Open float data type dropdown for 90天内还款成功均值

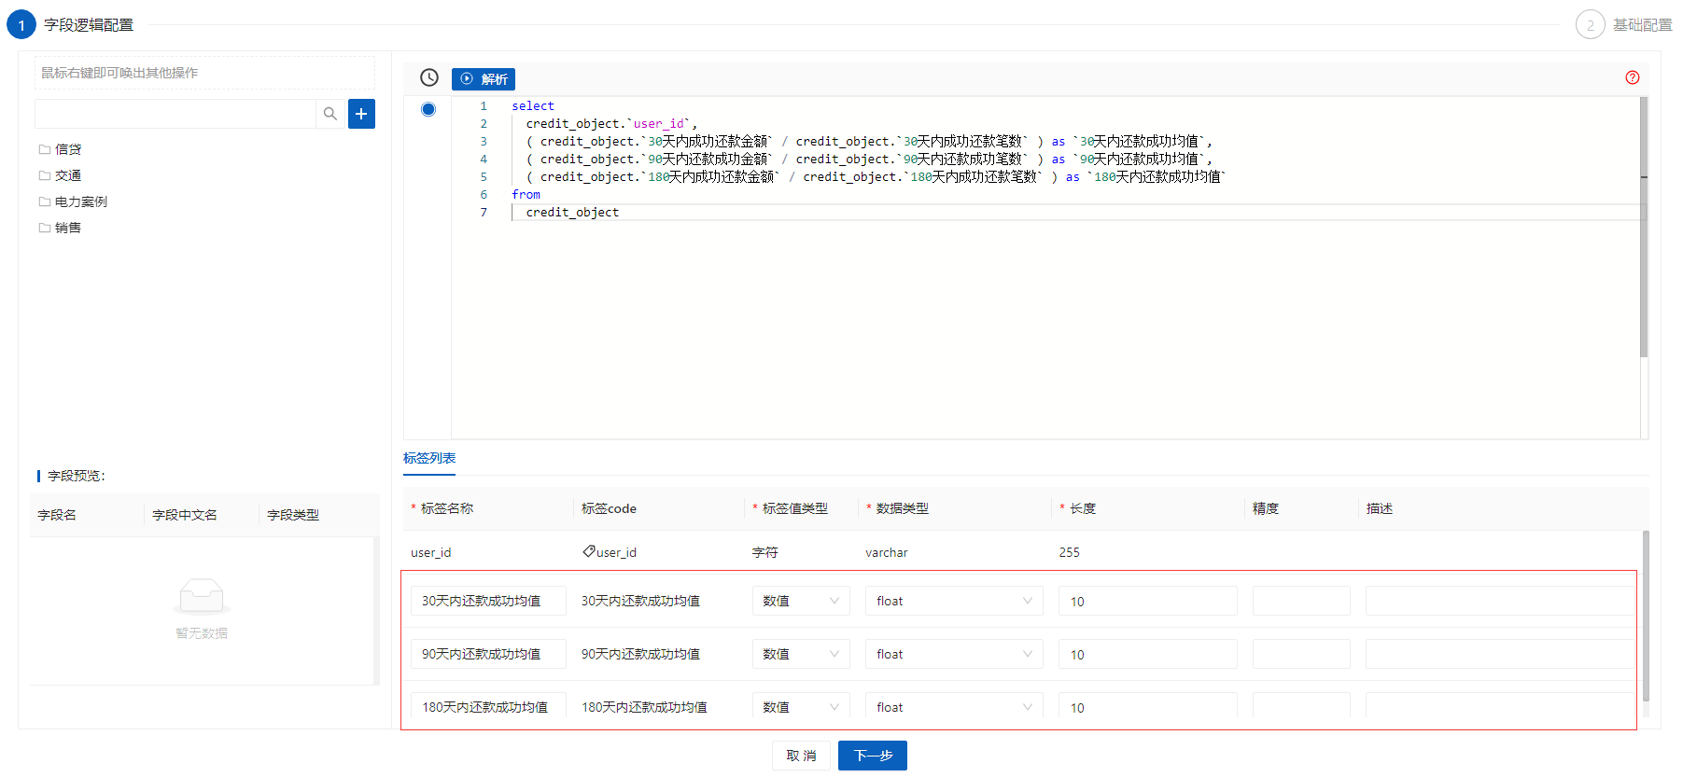(954, 654)
